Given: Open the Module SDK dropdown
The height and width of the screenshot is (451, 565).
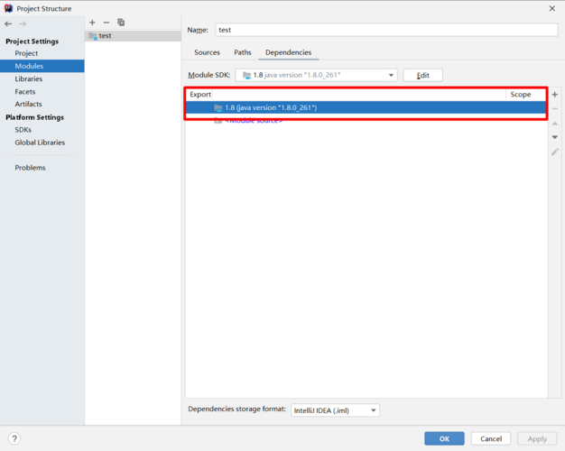Looking at the screenshot, I should 317,75.
